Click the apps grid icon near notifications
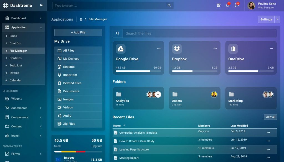 click(219, 5)
